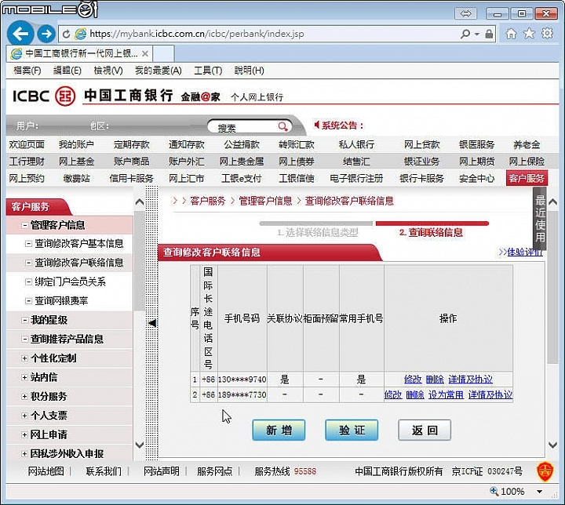Expand the 站内信 sidebar section
This screenshot has height=505, width=565.
(x=24, y=377)
